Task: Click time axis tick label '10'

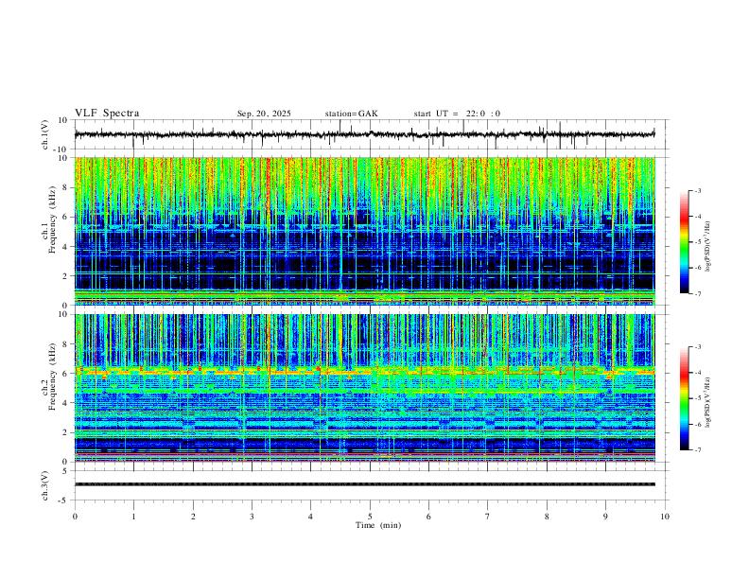Action: pos(665,517)
